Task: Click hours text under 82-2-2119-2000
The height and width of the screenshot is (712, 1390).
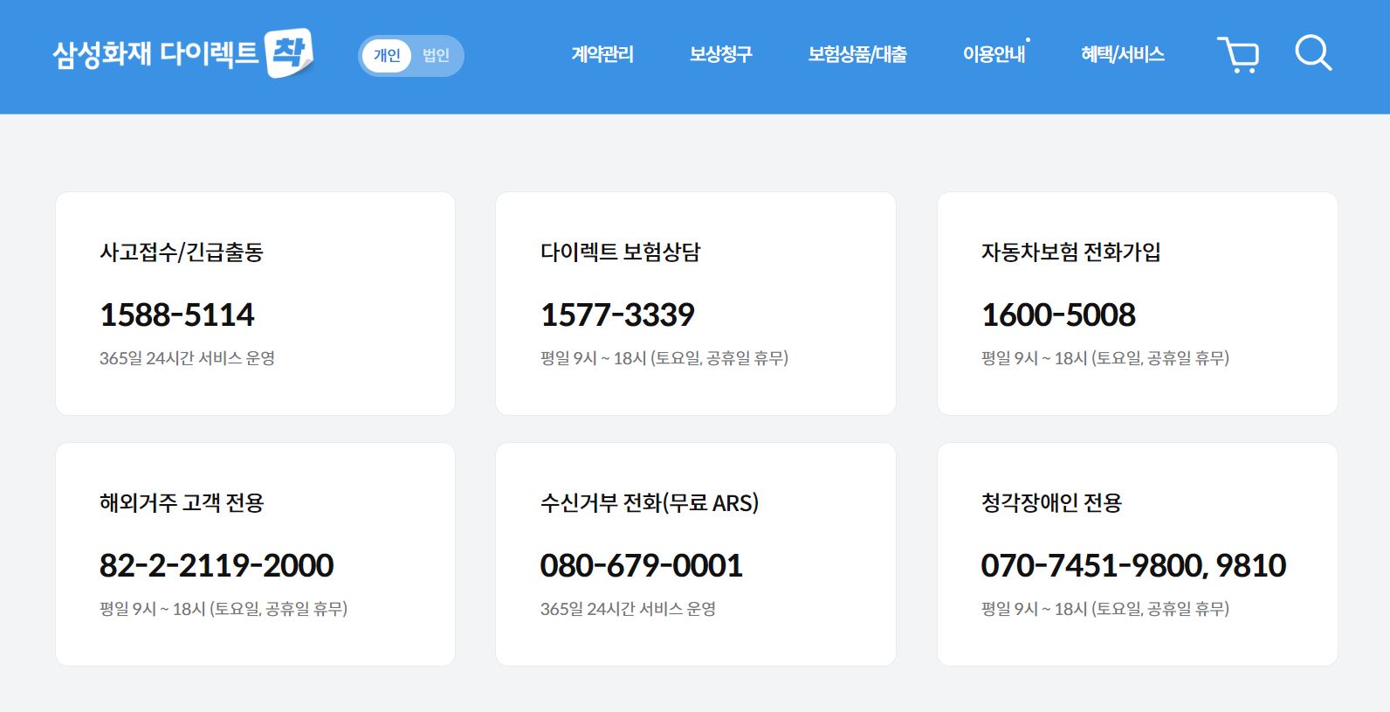Action: point(224,609)
